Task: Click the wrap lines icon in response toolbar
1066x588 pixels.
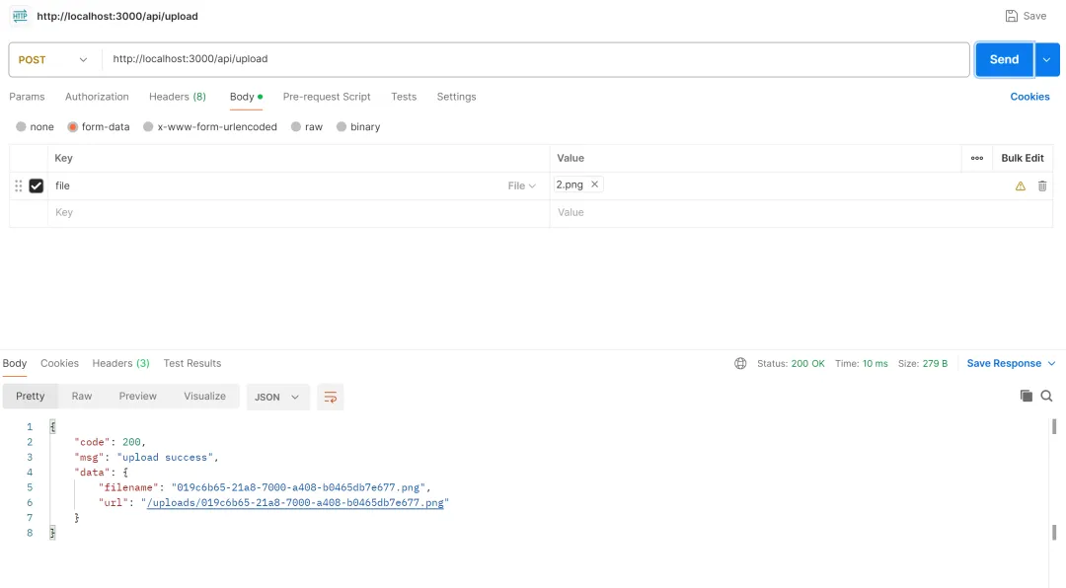Action: pyautogui.click(x=331, y=397)
